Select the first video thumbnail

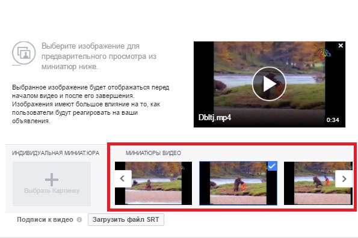(153, 183)
